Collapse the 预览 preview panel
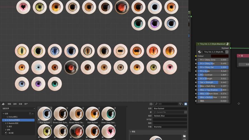Image resolution: width=249 pixels, height=140 pixels. click(x=131, y=132)
